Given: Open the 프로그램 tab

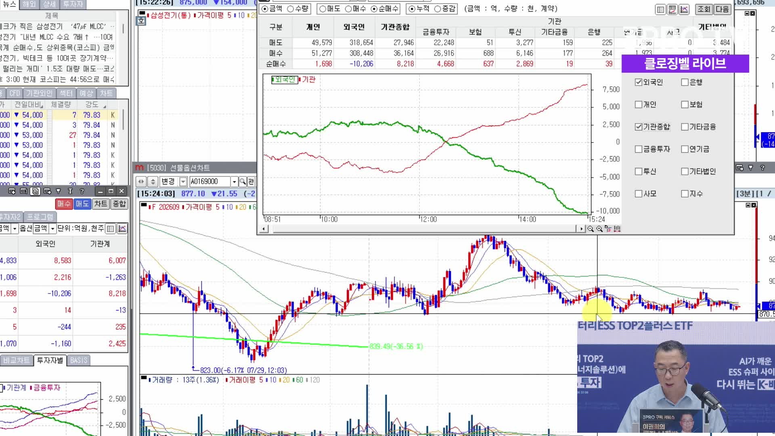Looking at the screenshot, I should pos(40,217).
